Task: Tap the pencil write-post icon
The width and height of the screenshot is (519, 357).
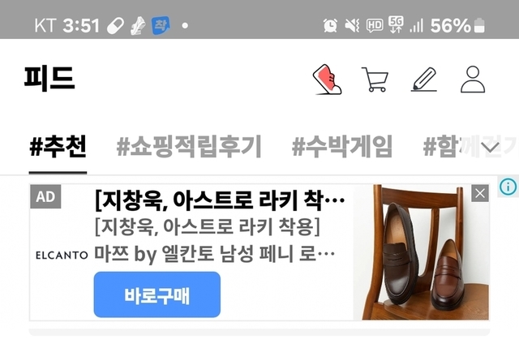Action: (x=424, y=80)
